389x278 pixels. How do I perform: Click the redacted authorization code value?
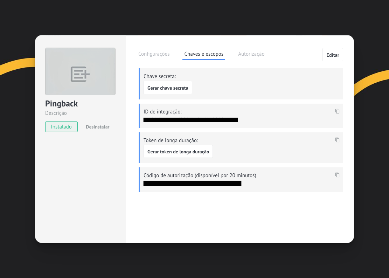click(192, 183)
